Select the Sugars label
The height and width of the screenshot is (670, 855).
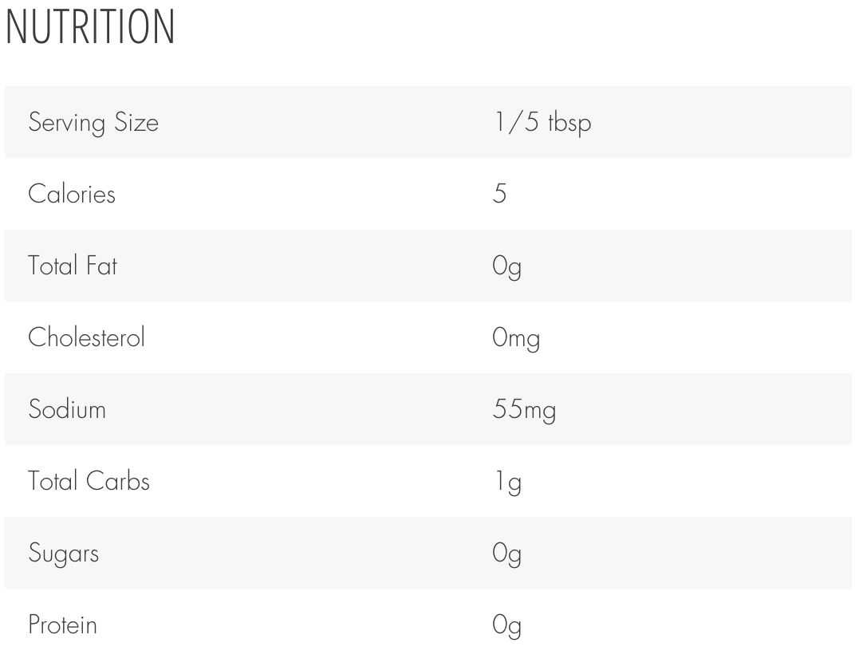pos(64,554)
